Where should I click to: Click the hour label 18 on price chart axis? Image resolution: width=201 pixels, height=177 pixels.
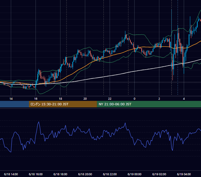[60, 99]
